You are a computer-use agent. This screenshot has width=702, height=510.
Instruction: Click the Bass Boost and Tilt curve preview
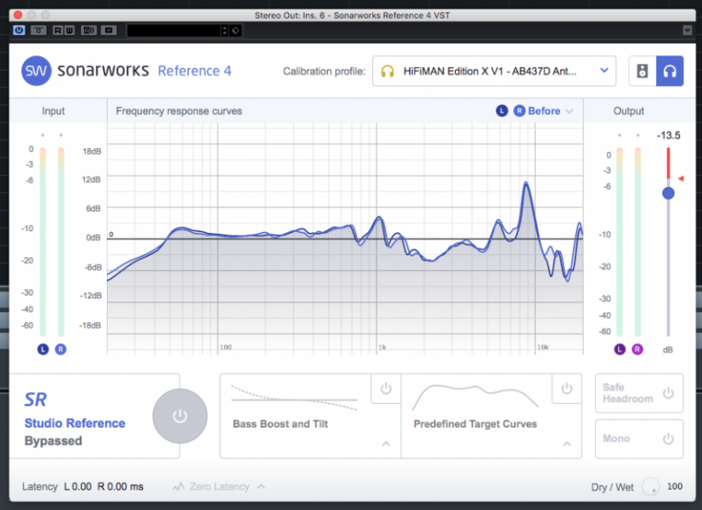click(x=294, y=397)
